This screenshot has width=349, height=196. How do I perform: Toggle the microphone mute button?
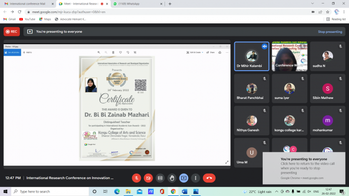coord(137,178)
